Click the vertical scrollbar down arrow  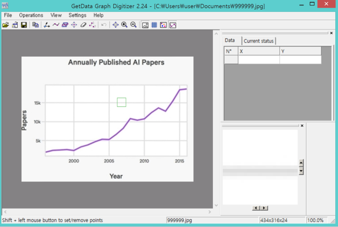216,205
